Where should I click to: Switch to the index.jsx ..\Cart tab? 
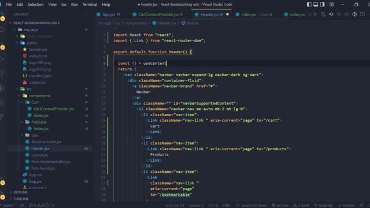pyautogui.click(x=254, y=14)
